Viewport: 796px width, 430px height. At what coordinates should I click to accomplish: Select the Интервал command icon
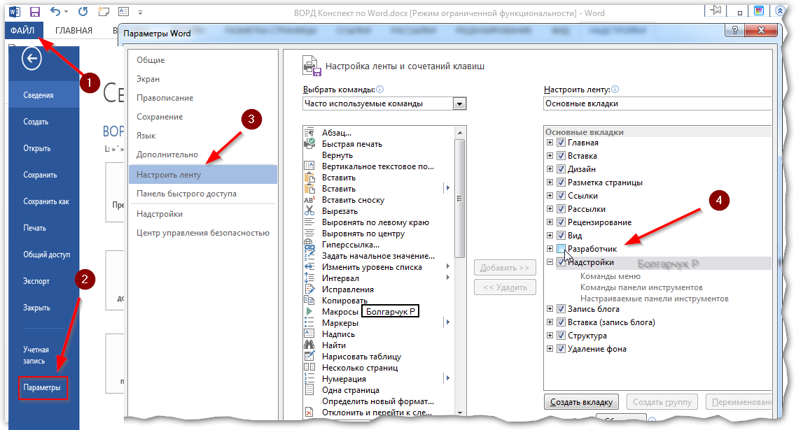[x=309, y=278]
